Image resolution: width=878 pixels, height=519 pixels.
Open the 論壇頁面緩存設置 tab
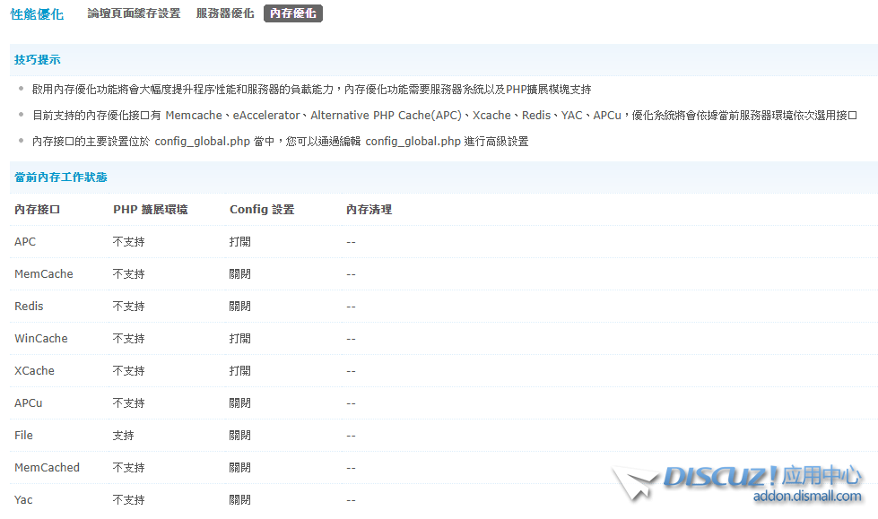coord(134,13)
